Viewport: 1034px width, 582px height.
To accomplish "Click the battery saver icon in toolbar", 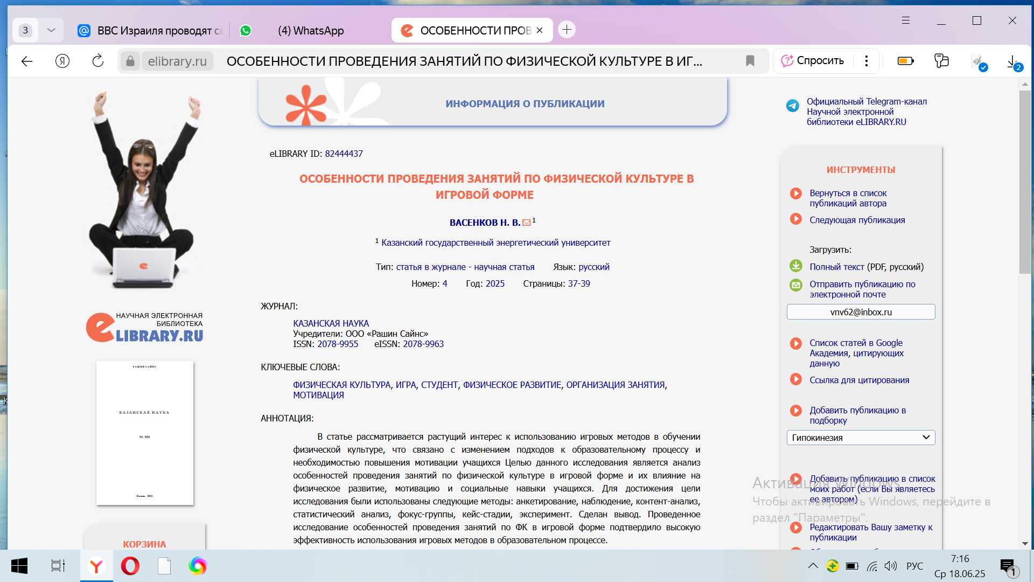I will tap(905, 61).
